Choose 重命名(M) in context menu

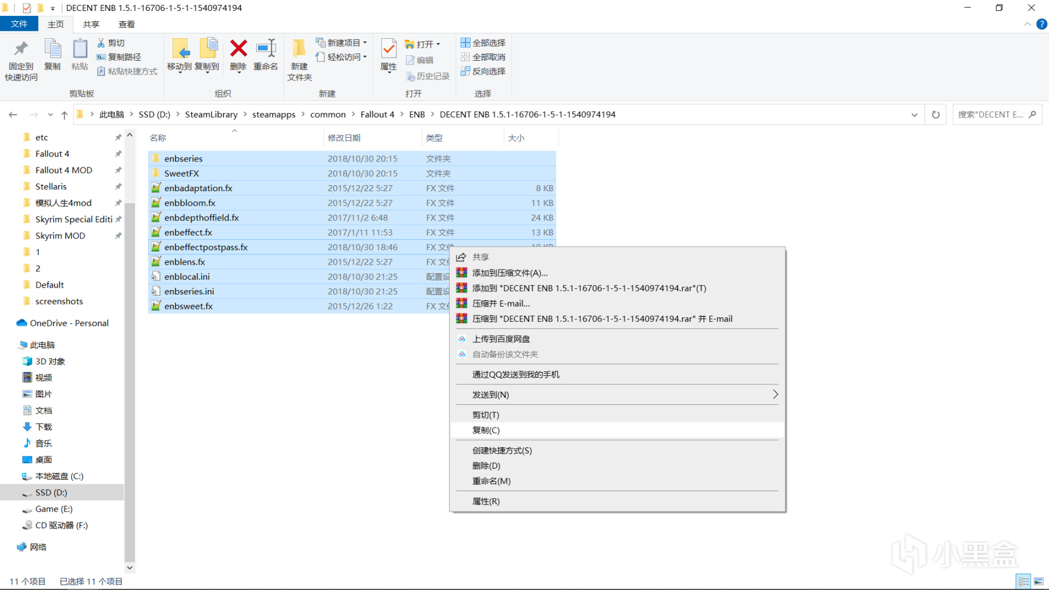617,481
